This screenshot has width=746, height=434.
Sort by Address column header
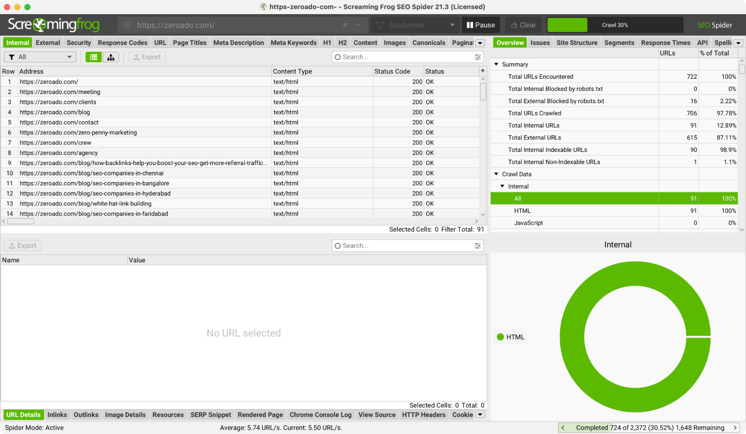145,71
